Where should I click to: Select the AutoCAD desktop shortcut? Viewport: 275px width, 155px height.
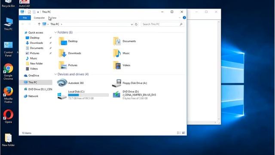point(24,4)
